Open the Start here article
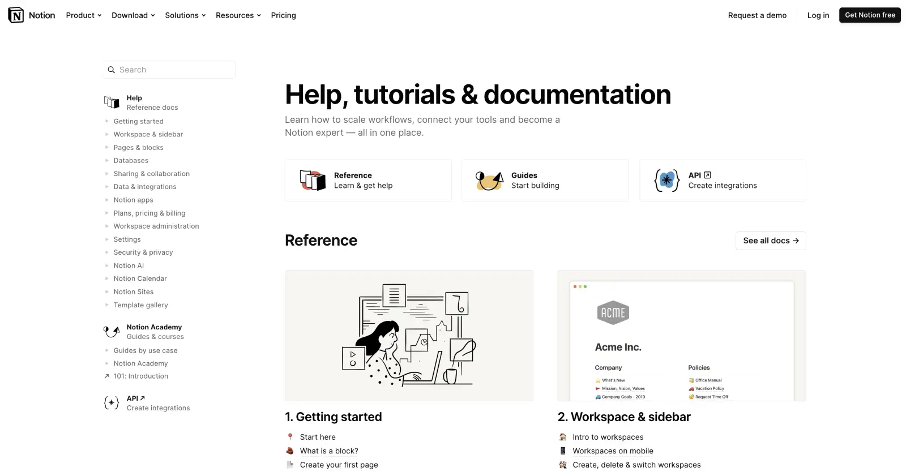 coord(318,437)
